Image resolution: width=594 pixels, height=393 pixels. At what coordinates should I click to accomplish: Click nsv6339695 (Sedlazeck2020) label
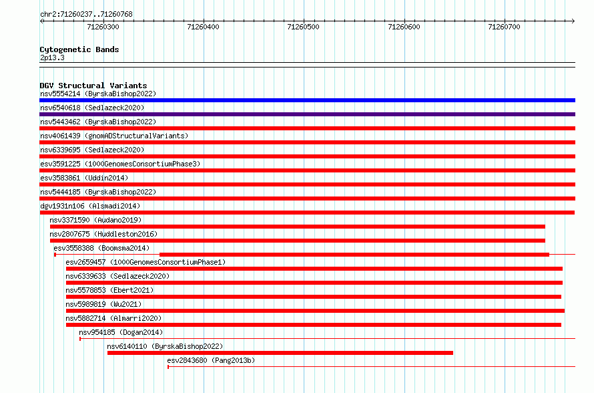click(92, 150)
